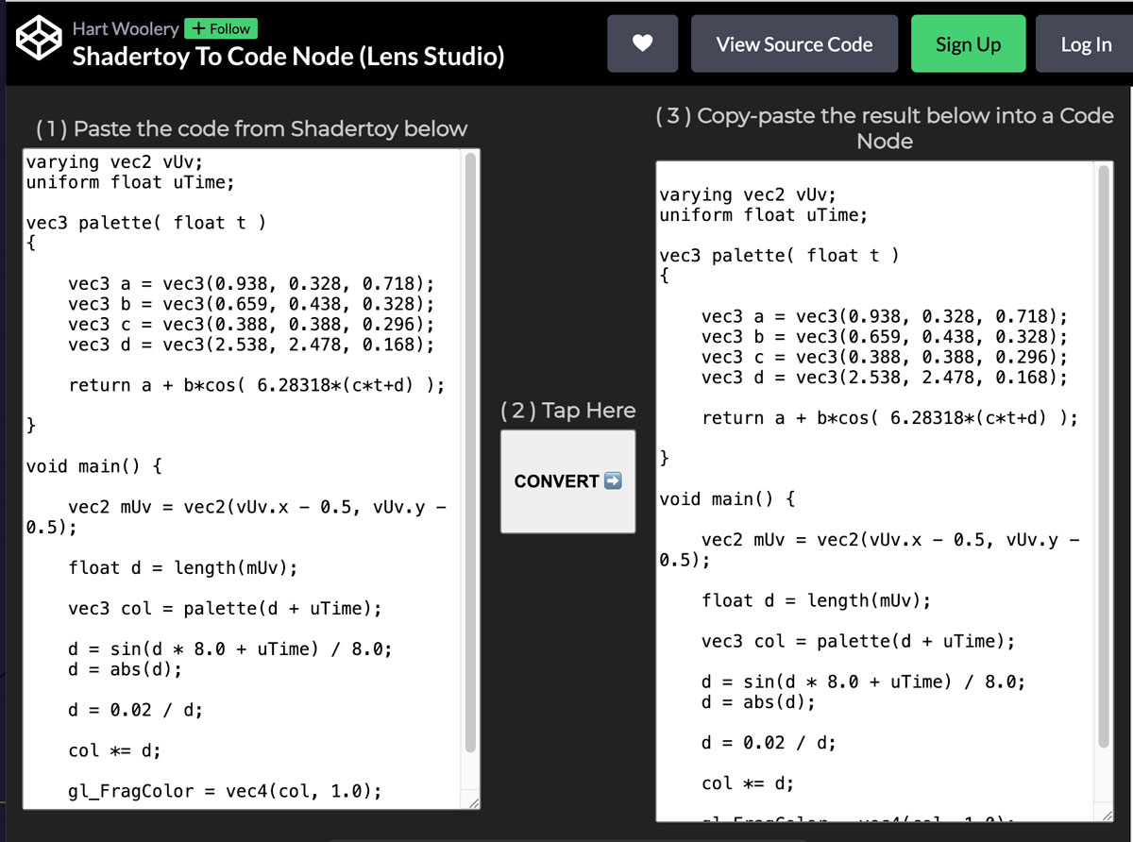
Task: Click the label "(1) Paste the code from Shadertoy below"
Action: 252,128
